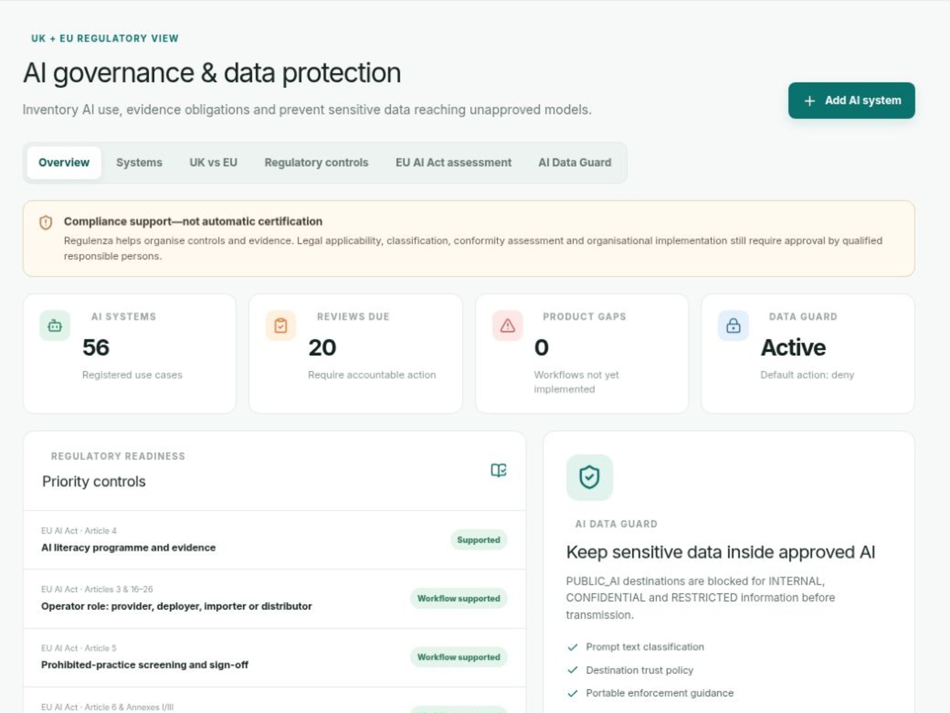Screen dimensions: 950x713
Task: Click the Destination trust policy item
Action: point(639,670)
